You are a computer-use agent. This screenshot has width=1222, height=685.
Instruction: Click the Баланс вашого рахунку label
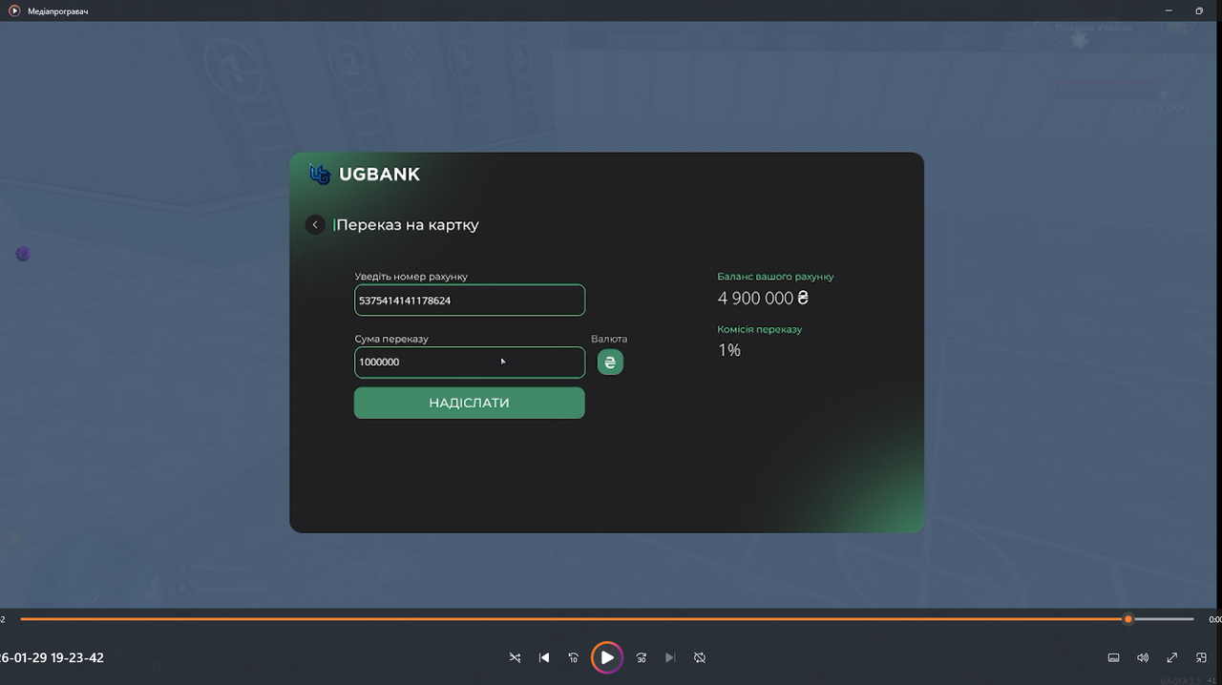click(775, 277)
